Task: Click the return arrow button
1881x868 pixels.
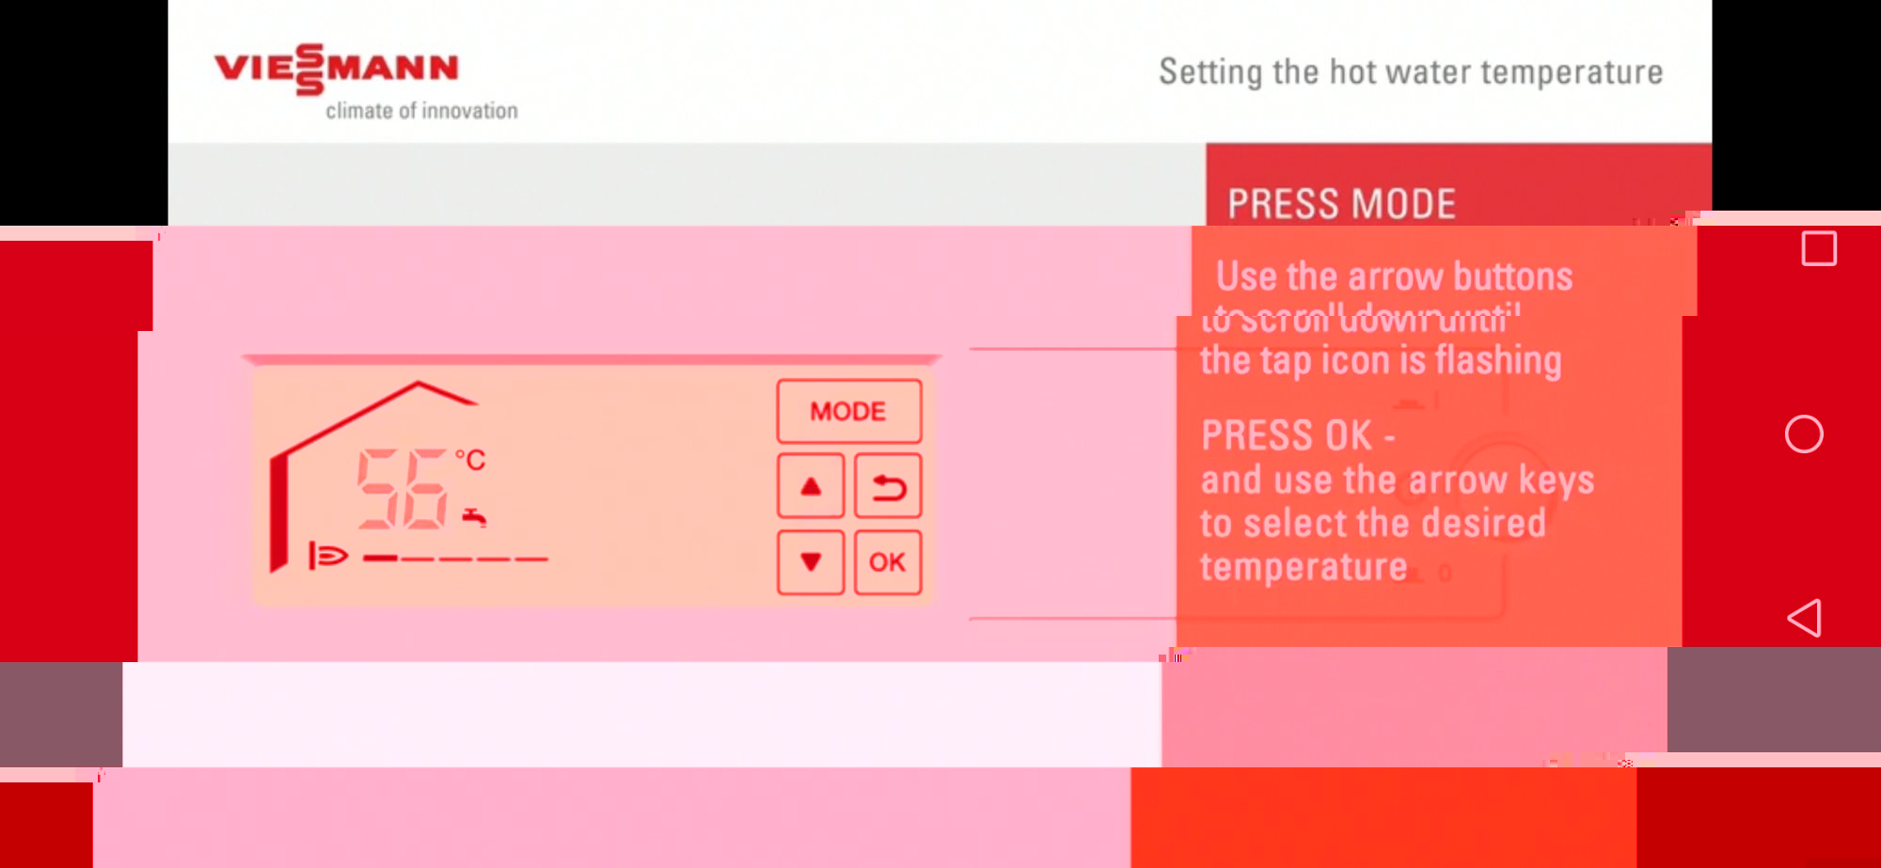Action: tap(888, 486)
